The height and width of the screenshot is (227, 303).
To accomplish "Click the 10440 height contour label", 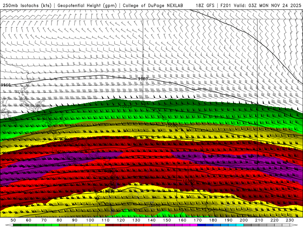I will (109, 192).
